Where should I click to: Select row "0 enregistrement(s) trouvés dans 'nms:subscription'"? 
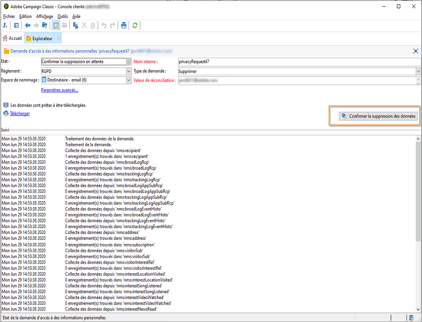pyautogui.click(x=110, y=245)
